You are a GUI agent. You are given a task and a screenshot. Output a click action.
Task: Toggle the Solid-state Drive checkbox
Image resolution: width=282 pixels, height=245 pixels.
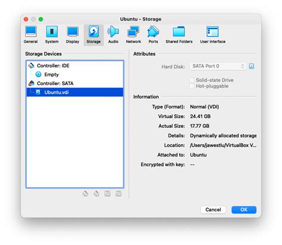click(x=192, y=80)
